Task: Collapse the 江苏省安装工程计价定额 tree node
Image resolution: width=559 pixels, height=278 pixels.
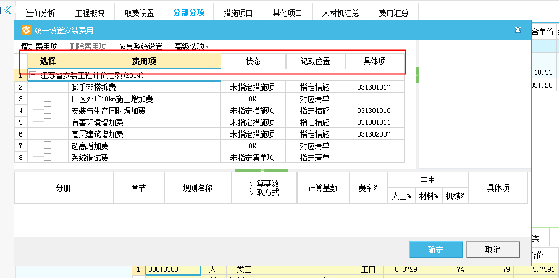Action: coord(33,75)
